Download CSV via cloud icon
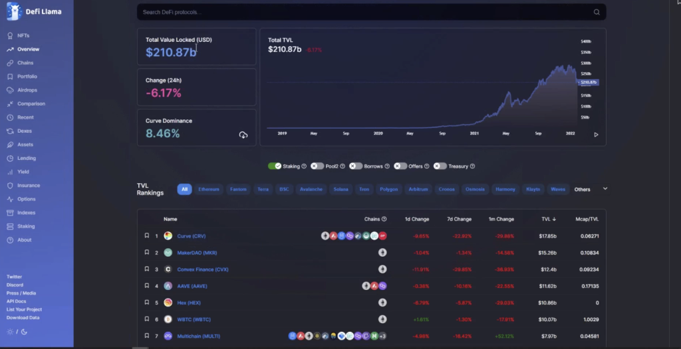 (x=243, y=135)
